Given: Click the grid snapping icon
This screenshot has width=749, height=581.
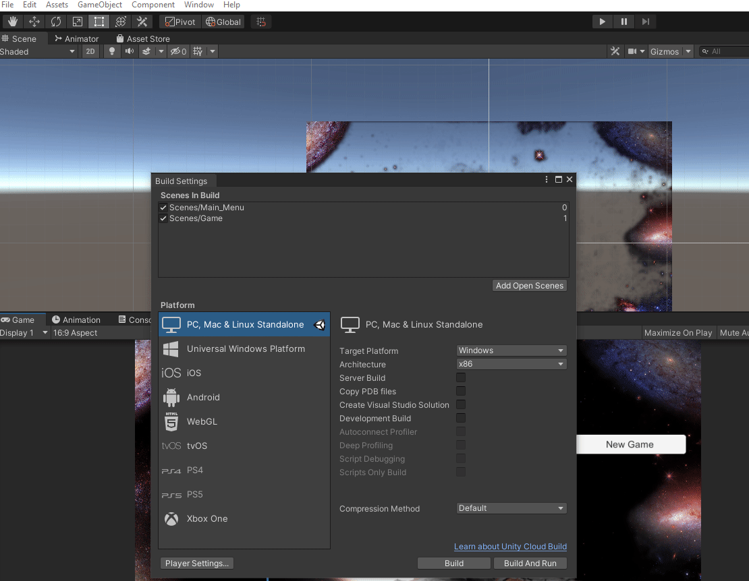Looking at the screenshot, I should pyautogui.click(x=261, y=22).
